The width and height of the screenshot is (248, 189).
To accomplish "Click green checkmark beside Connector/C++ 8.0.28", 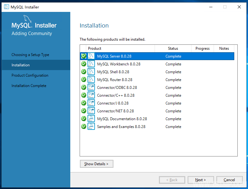I will click(84, 95).
